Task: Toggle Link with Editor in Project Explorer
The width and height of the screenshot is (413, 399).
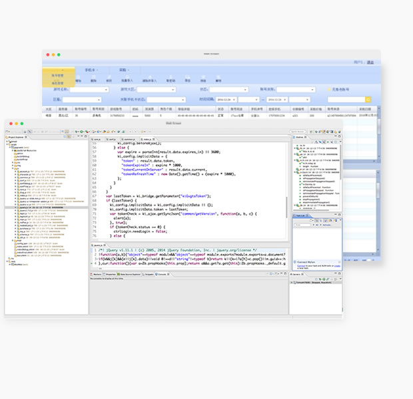Action: 69,137
